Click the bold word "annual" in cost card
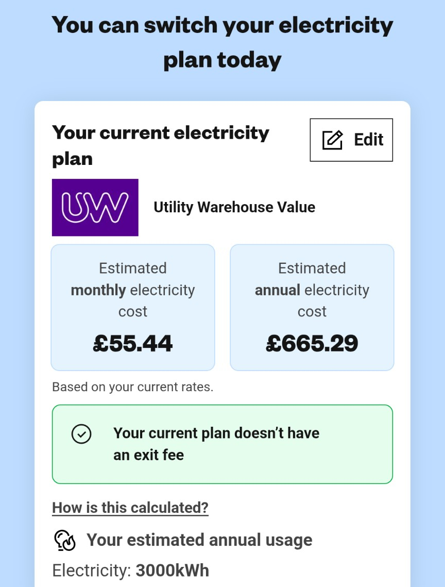 pyautogui.click(x=278, y=290)
